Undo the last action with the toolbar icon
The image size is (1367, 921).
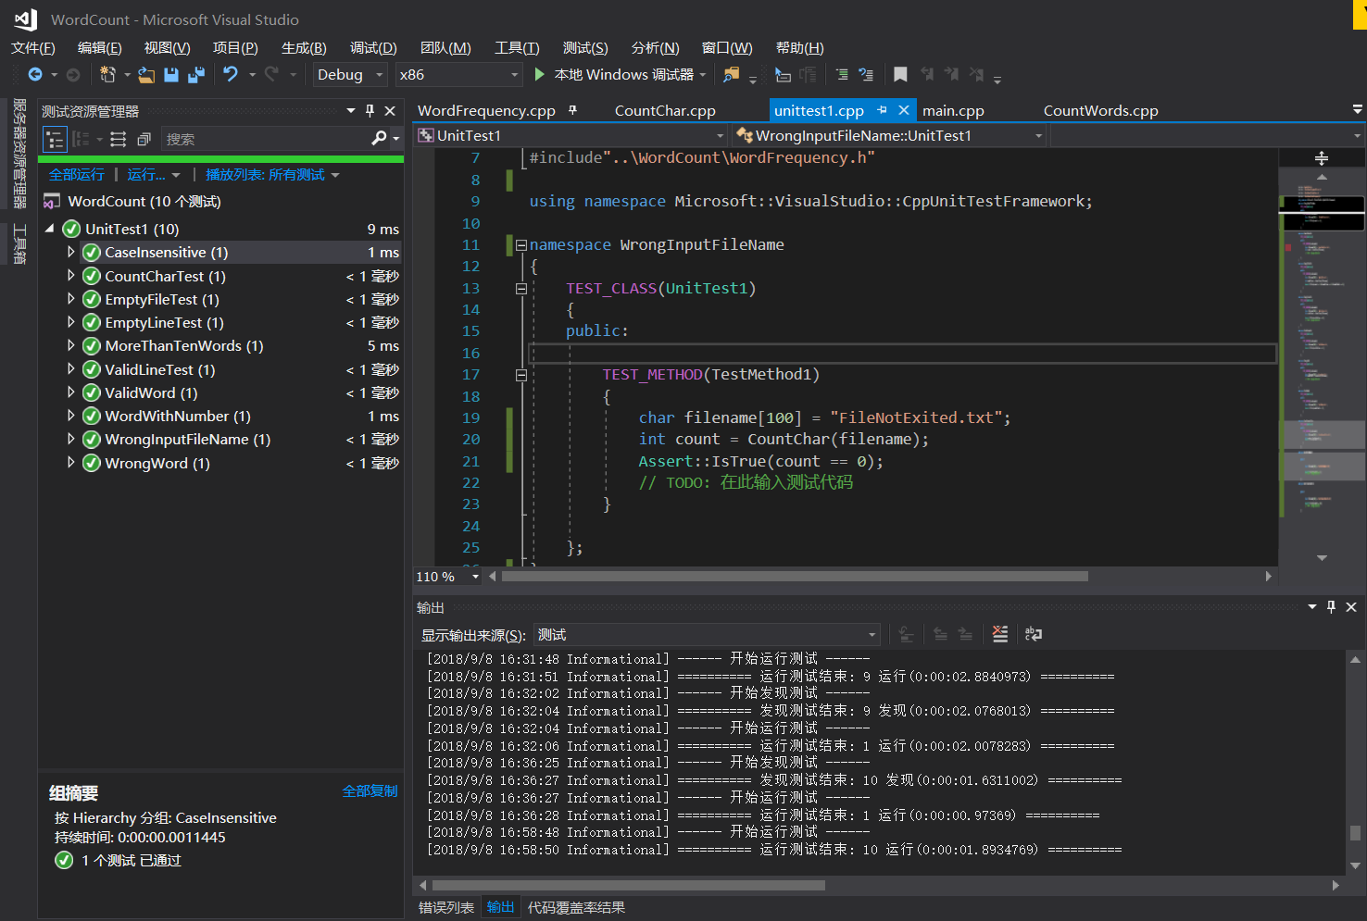(231, 74)
